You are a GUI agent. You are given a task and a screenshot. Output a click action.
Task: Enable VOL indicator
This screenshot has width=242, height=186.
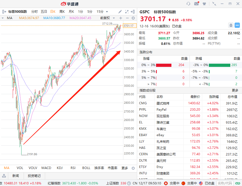[x=20, y=168]
